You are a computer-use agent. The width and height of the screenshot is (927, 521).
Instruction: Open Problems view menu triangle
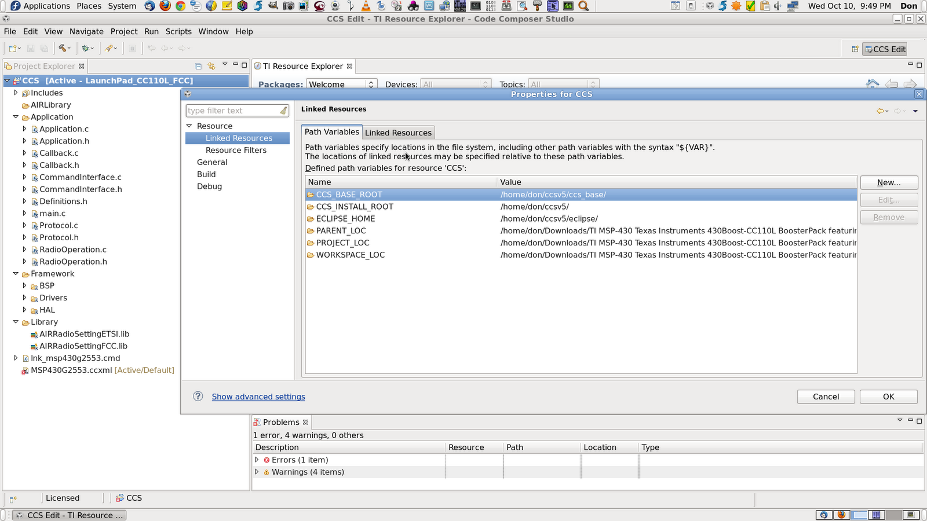click(900, 420)
